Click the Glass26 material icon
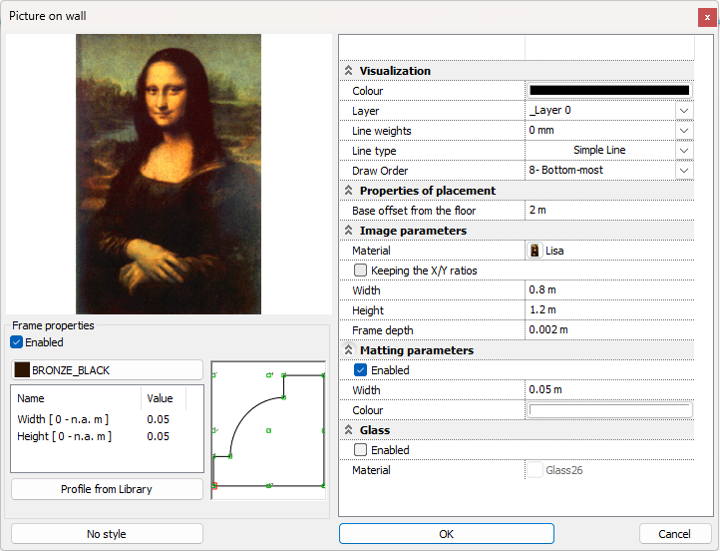This screenshot has width=720, height=551. (536, 470)
